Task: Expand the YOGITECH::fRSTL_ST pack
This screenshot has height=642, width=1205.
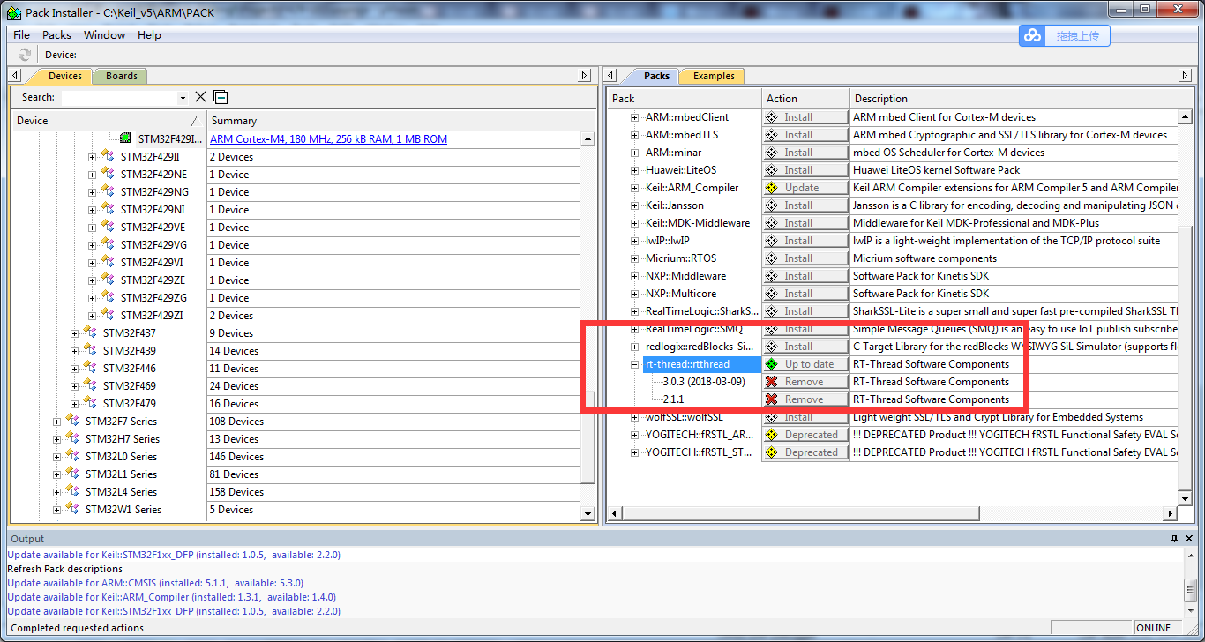Action: [634, 452]
